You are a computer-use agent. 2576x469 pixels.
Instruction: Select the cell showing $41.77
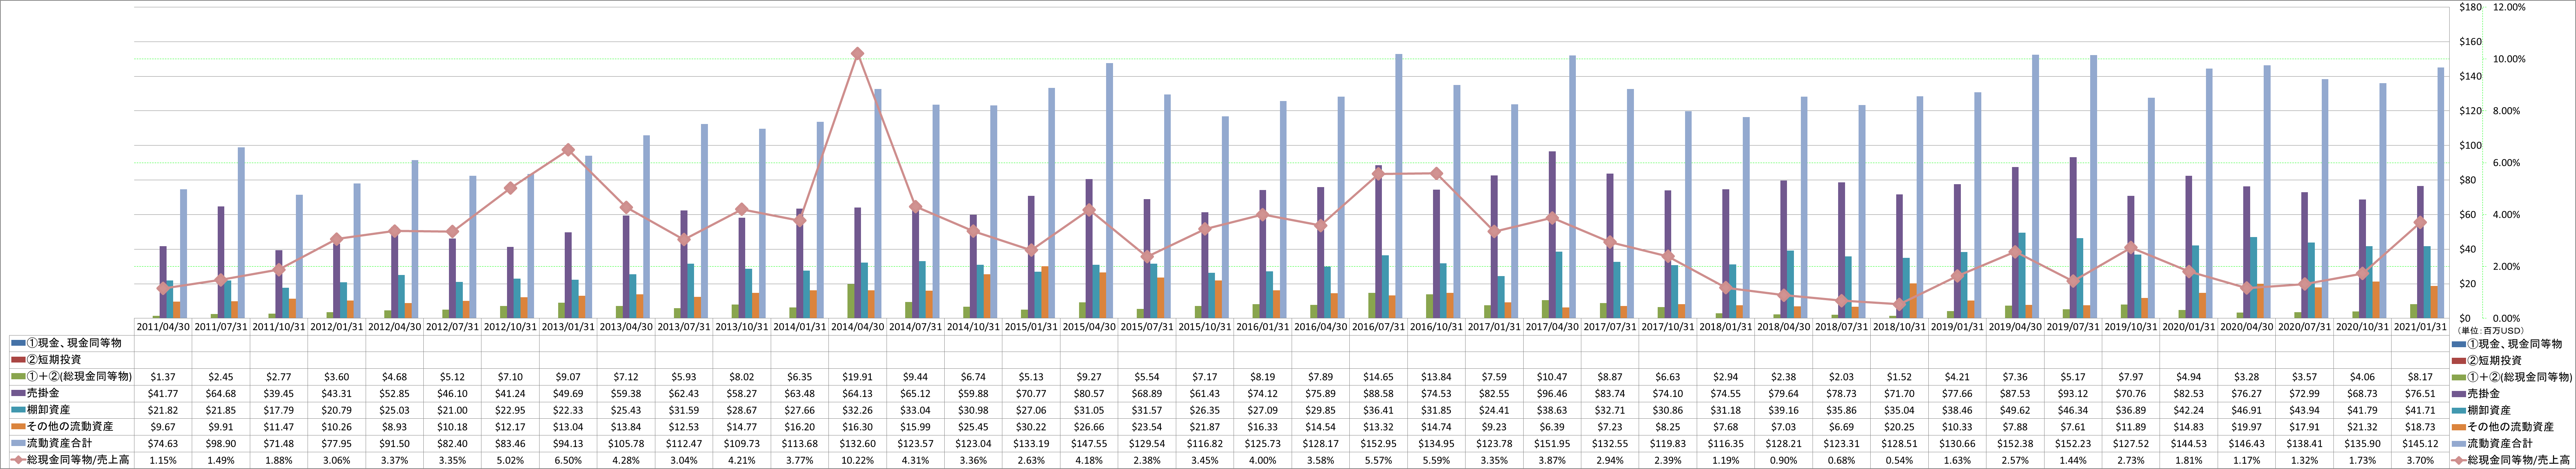point(163,393)
